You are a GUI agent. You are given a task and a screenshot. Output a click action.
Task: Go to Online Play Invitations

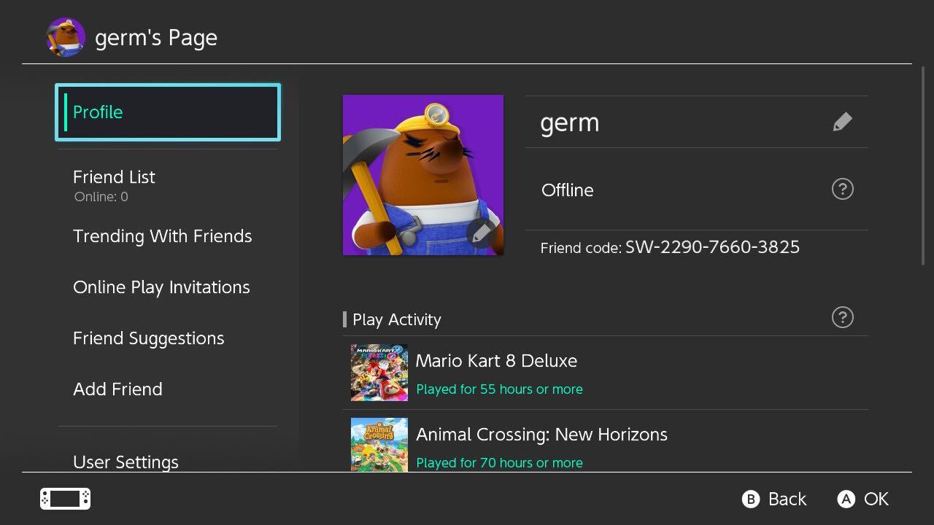point(161,287)
